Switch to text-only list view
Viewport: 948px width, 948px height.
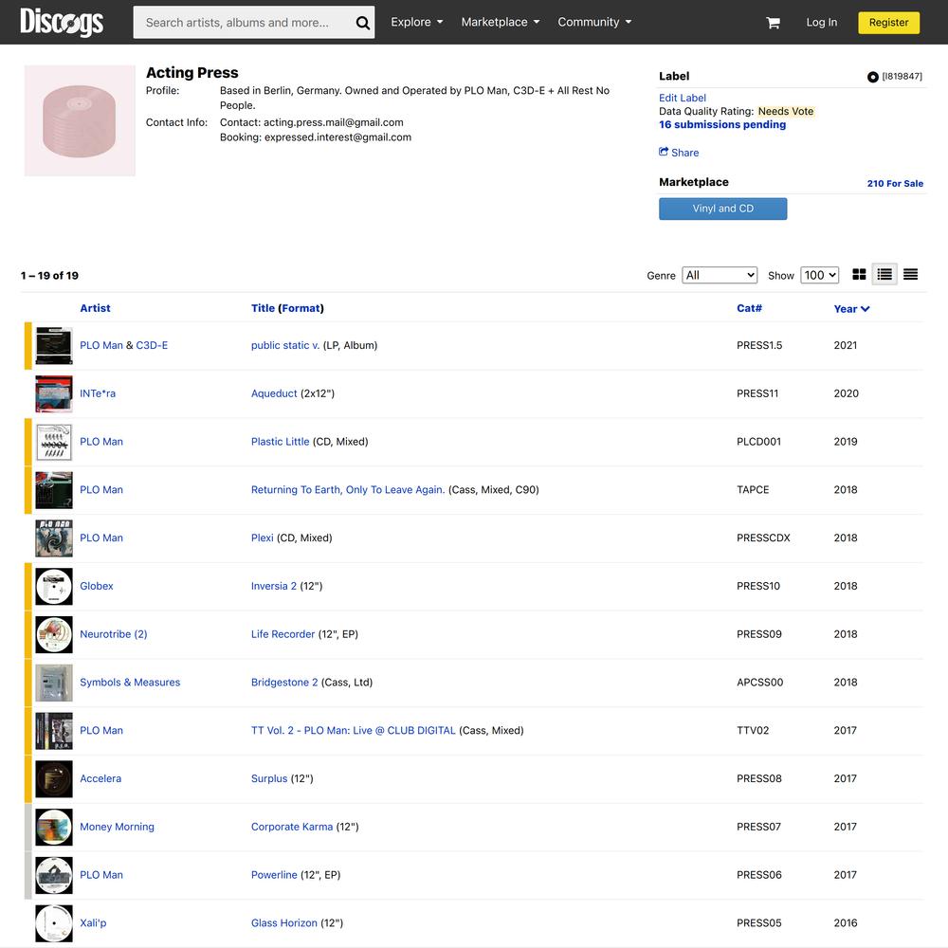point(910,275)
